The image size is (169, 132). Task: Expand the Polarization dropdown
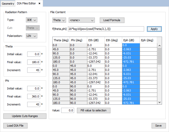pyautogui.click(x=32, y=36)
